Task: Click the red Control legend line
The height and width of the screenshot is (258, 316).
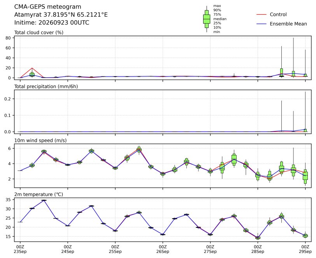Action: [x=261, y=15]
